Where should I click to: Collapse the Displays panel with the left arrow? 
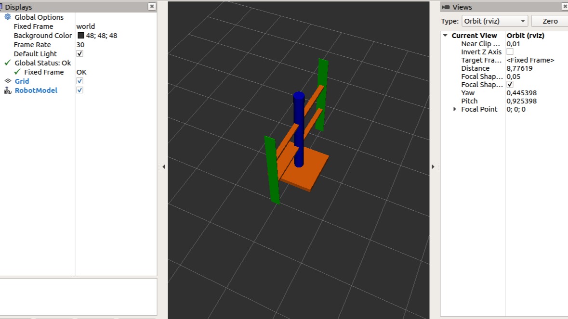164,167
